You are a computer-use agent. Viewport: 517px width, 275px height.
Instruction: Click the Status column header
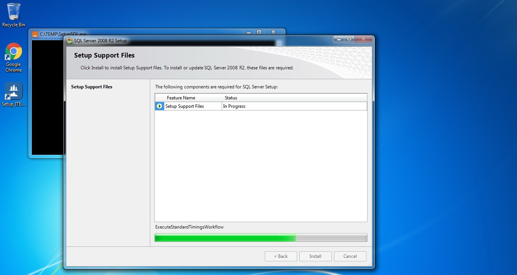click(x=294, y=98)
